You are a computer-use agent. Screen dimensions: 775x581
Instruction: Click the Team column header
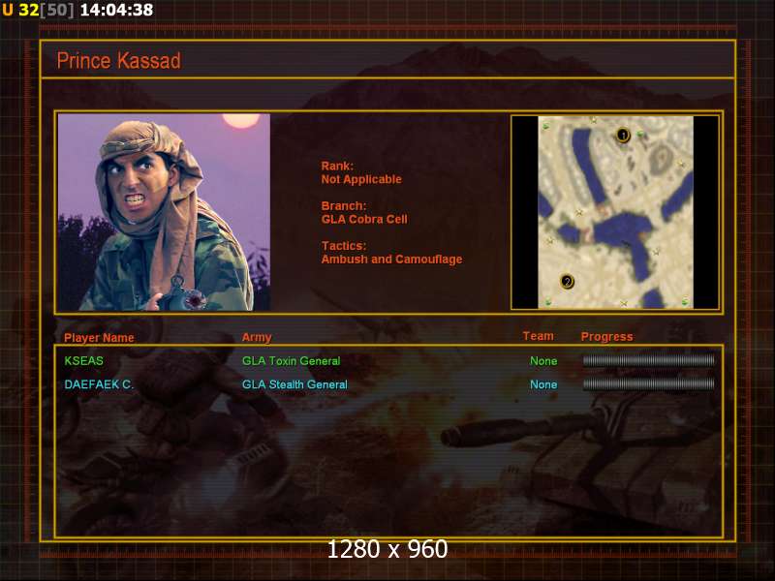(539, 336)
